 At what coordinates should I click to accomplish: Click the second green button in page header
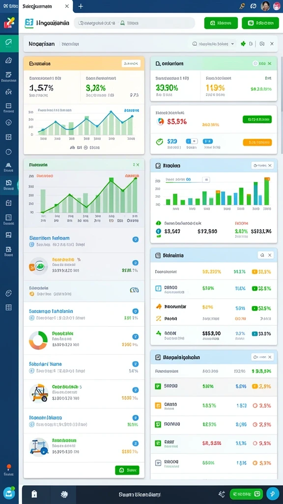[x=260, y=23]
